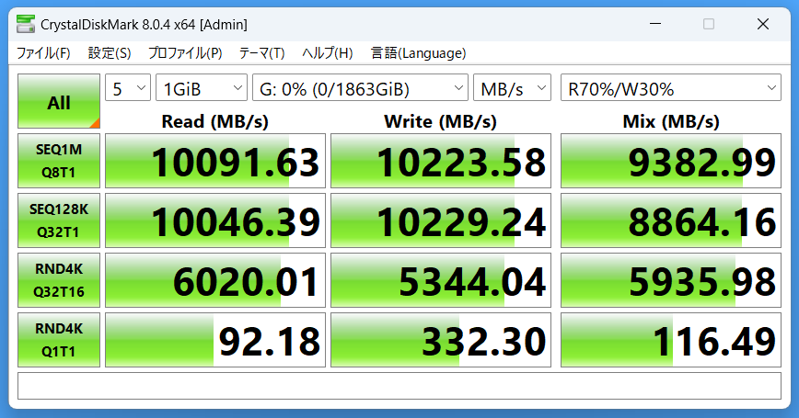Run the RND4K Q32T16 test
799x418 pixels.
tap(59, 280)
